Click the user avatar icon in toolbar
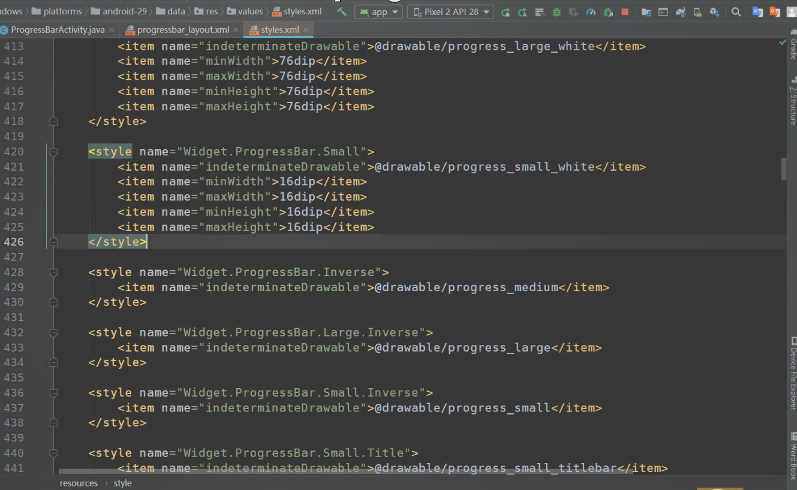This screenshot has height=490, width=797. coord(792,12)
